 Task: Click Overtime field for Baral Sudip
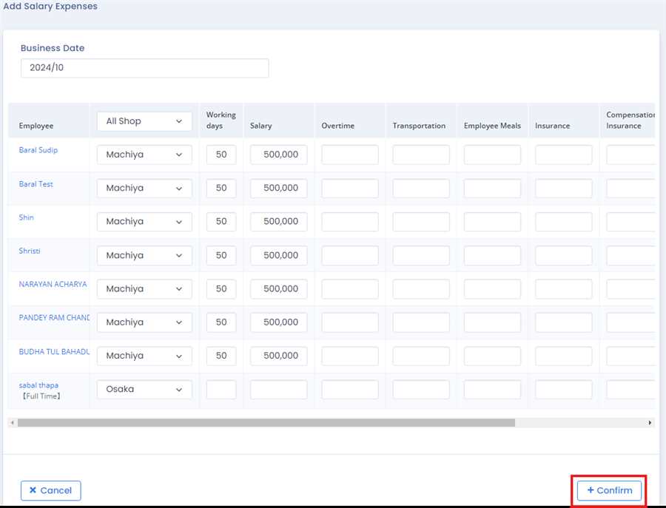point(350,155)
